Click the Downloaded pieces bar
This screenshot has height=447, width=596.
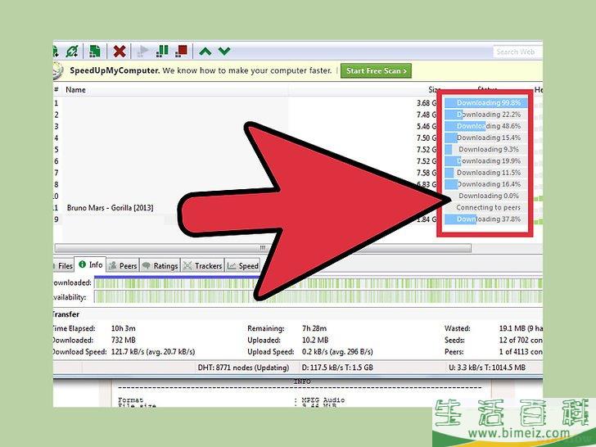pos(318,282)
